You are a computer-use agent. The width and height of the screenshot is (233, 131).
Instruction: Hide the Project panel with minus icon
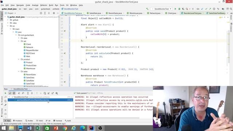58,13
